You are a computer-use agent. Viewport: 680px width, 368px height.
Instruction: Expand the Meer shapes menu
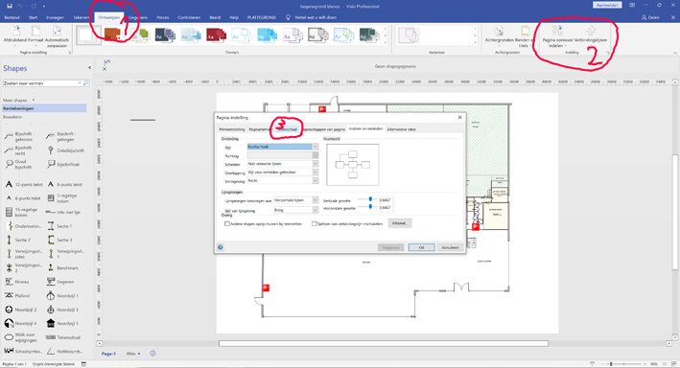(18, 100)
